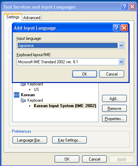This screenshot has height=166, width=138.
Task: Select the US keyboard layout entry
Action: click(36, 89)
